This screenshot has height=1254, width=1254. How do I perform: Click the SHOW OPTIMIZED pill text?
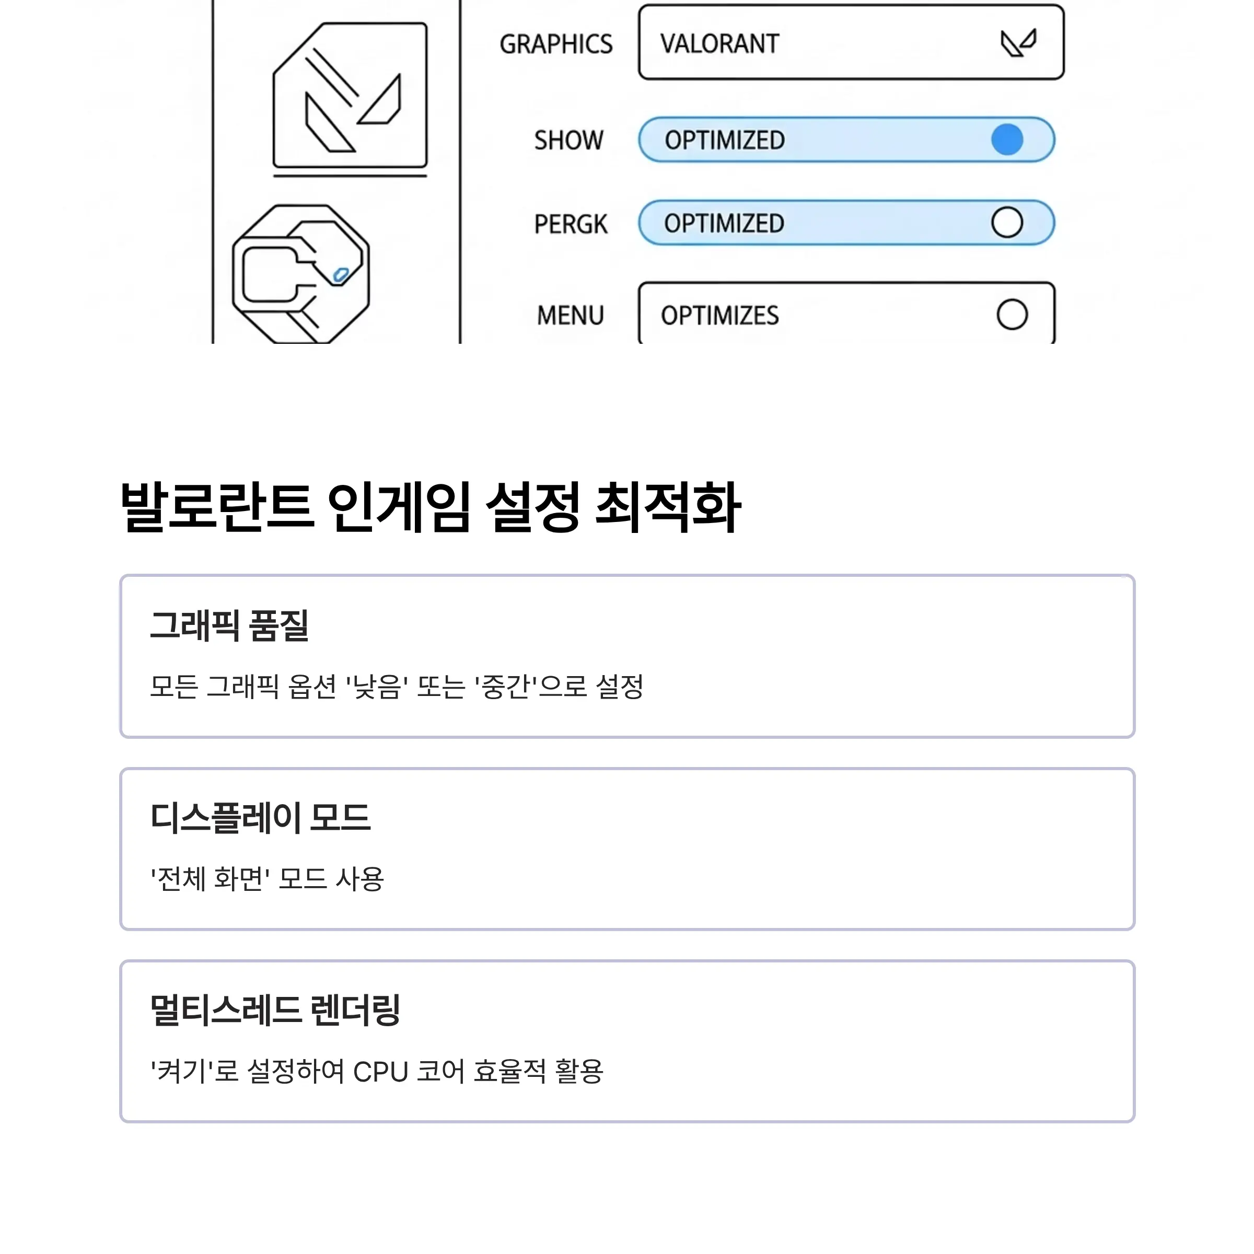tap(724, 140)
